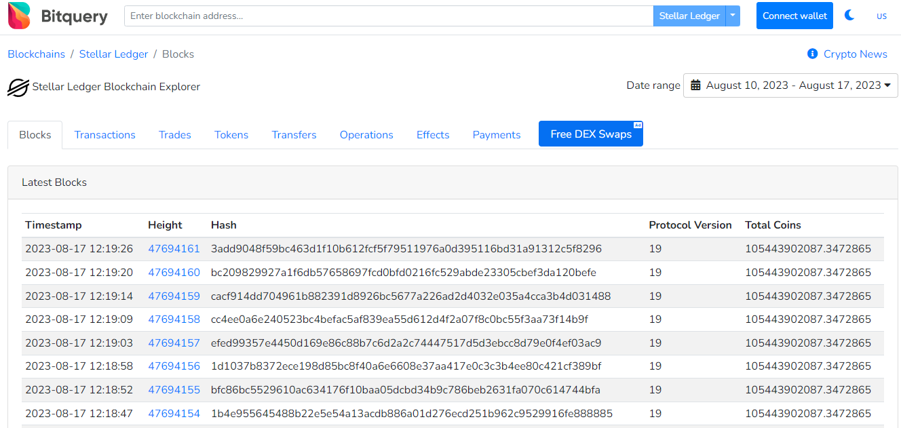Open block height 47694155
The width and height of the screenshot is (901, 428).
(x=174, y=390)
